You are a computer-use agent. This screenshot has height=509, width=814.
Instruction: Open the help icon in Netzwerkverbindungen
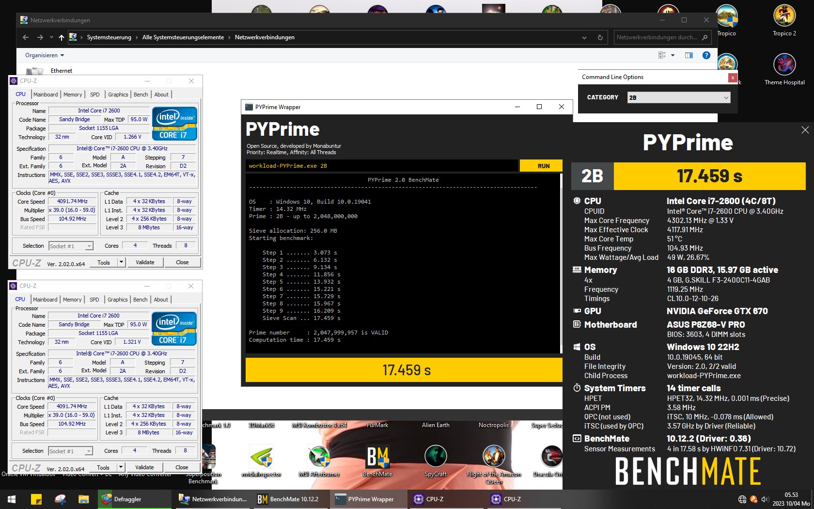point(706,55)
